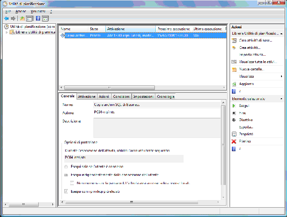Screen dimensions: 287x217
Task: Click the details pane horizontal scrollbar thumb
Action: [131, 202]
